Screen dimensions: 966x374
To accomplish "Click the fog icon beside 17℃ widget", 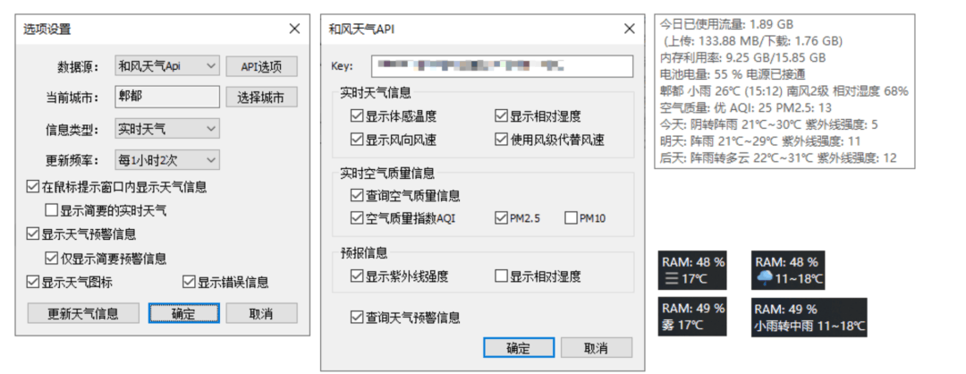I will coord(670,279).
